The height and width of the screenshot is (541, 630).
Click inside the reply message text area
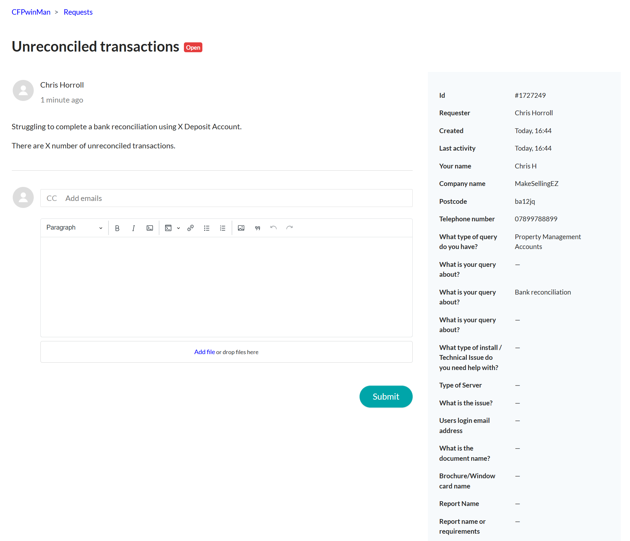(x=227, y=287)
